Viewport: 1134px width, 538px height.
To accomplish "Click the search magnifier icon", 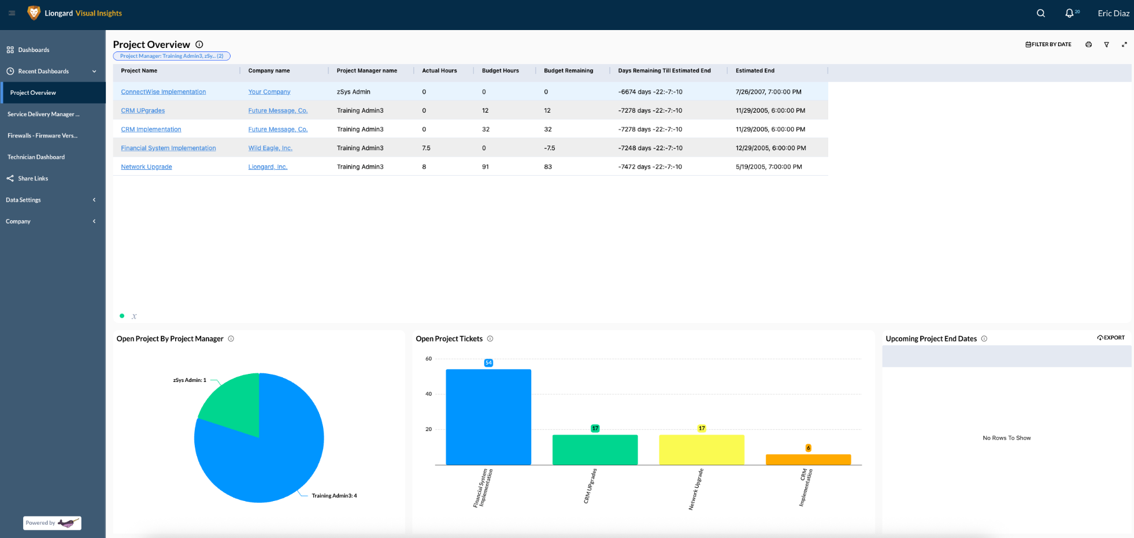I will (x=1041, y=13).
